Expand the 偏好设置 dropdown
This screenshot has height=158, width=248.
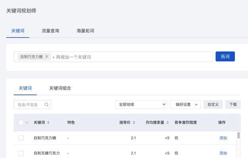click(x=186, y=105)
